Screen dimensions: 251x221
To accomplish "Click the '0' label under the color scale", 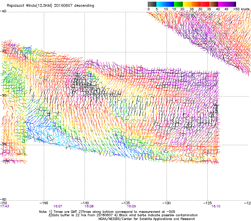I will (x=149, y=9).
